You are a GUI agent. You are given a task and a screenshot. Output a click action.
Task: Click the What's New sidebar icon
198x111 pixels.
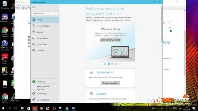coord(34,44)
